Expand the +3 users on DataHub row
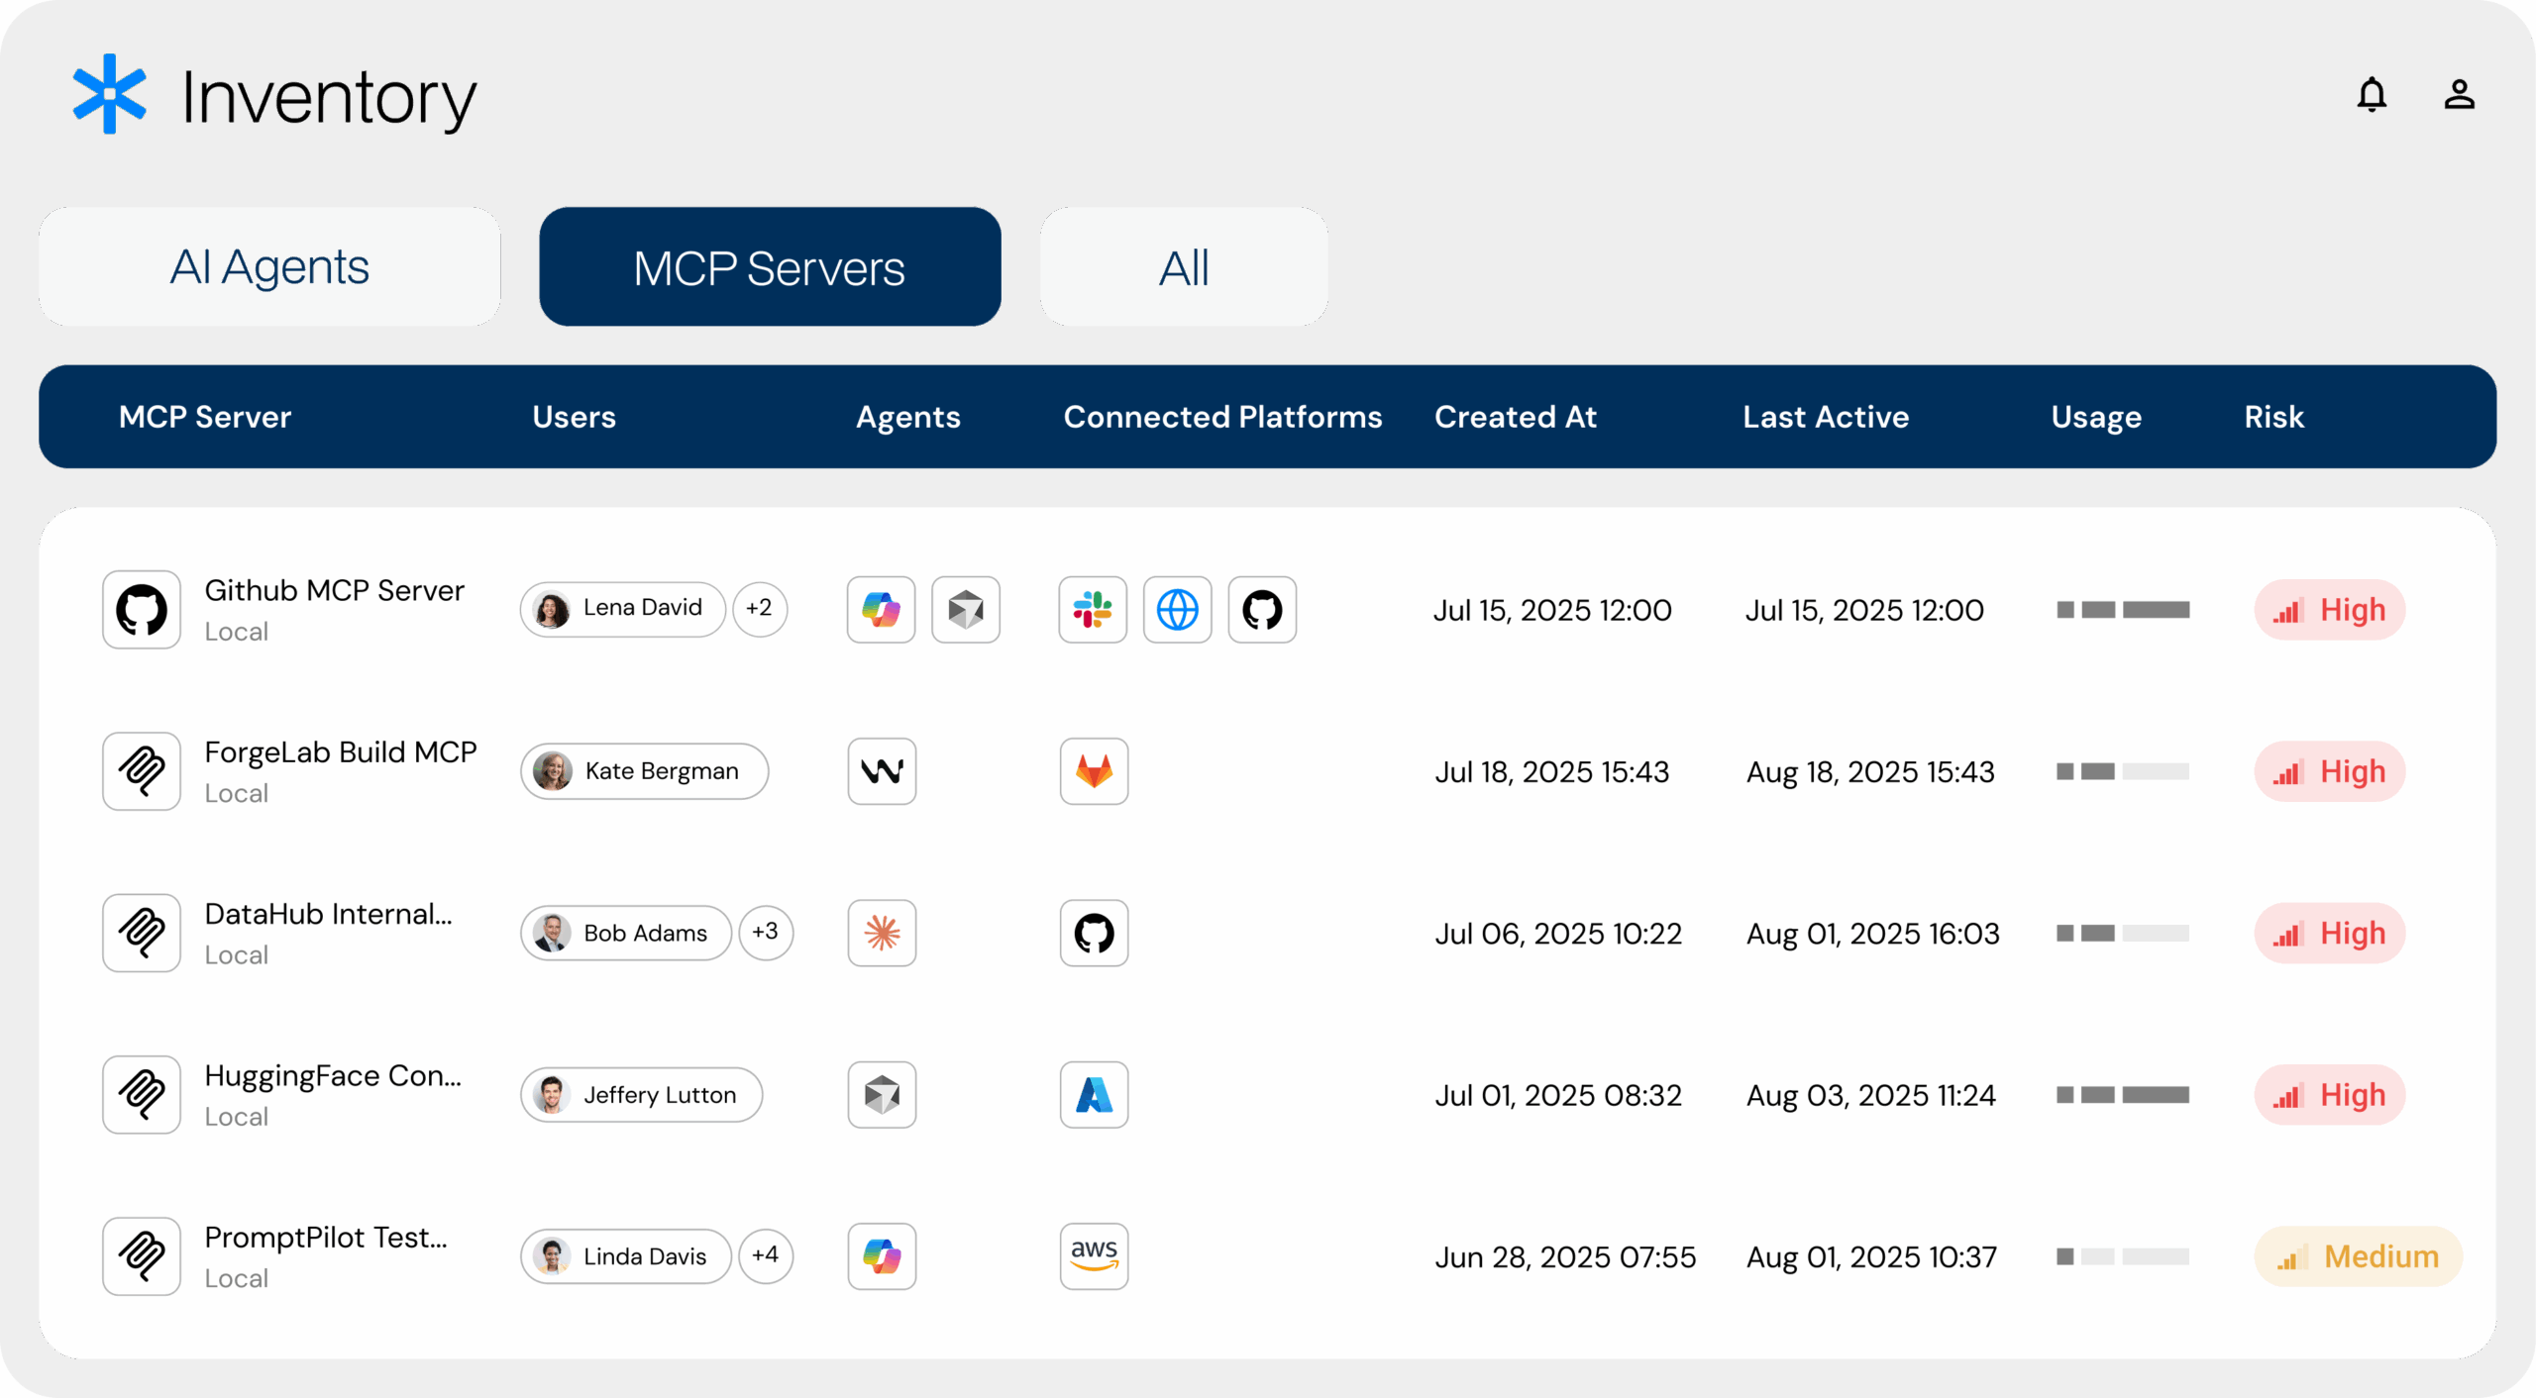This screenshot has height=1398, width=2536. (766, 932)
